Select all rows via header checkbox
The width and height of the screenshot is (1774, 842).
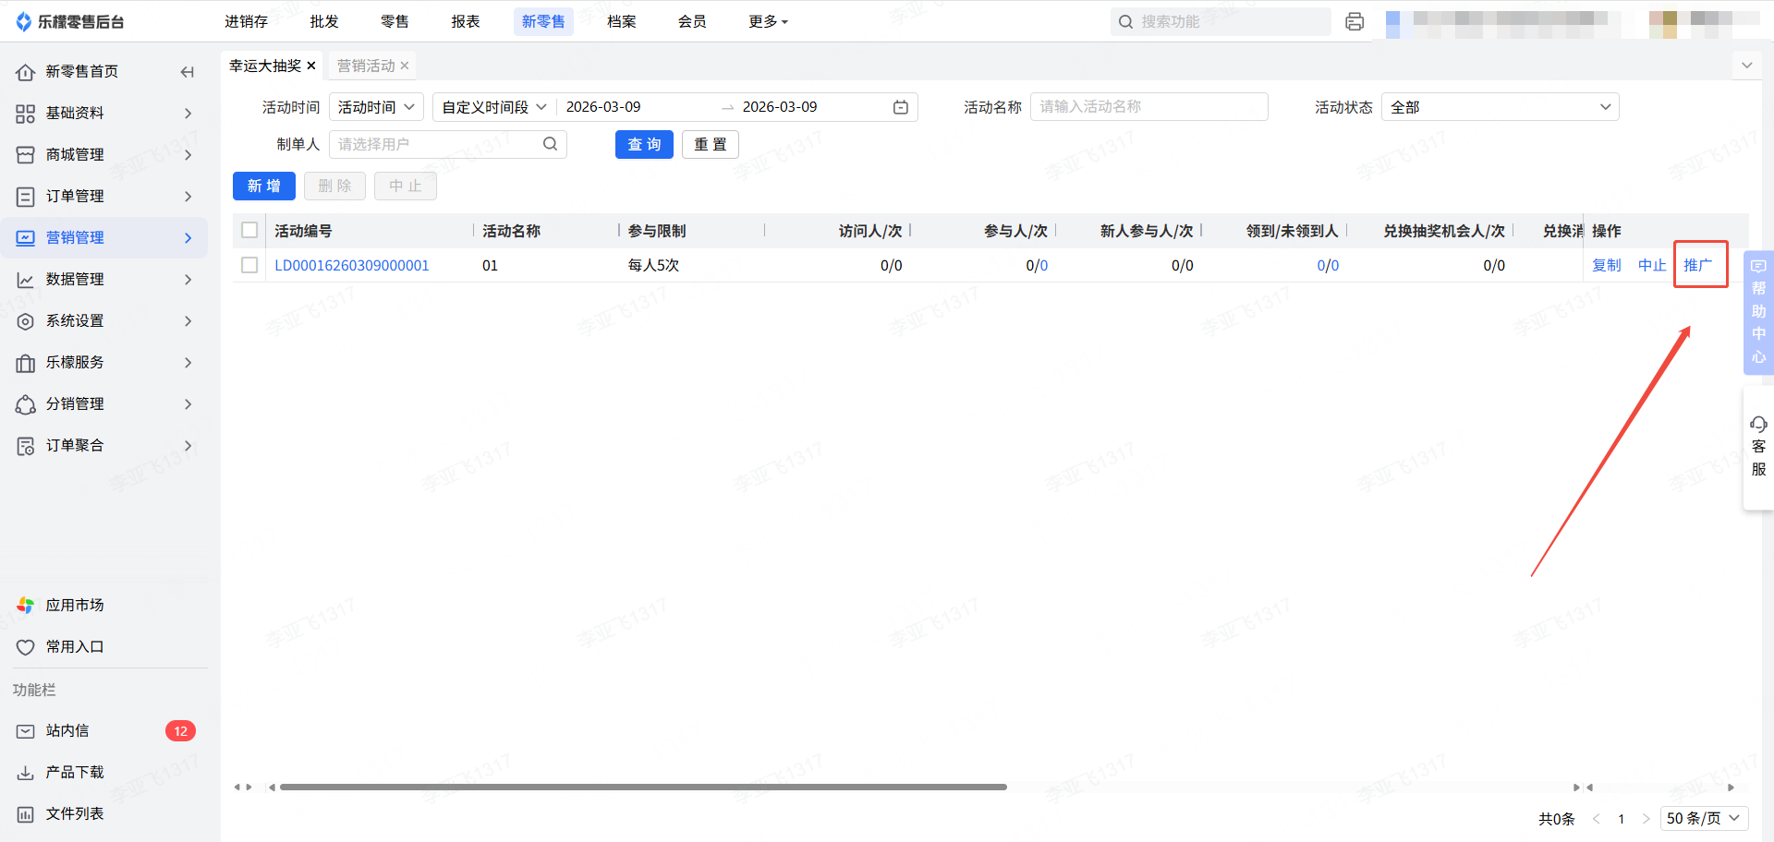(249, 230)
